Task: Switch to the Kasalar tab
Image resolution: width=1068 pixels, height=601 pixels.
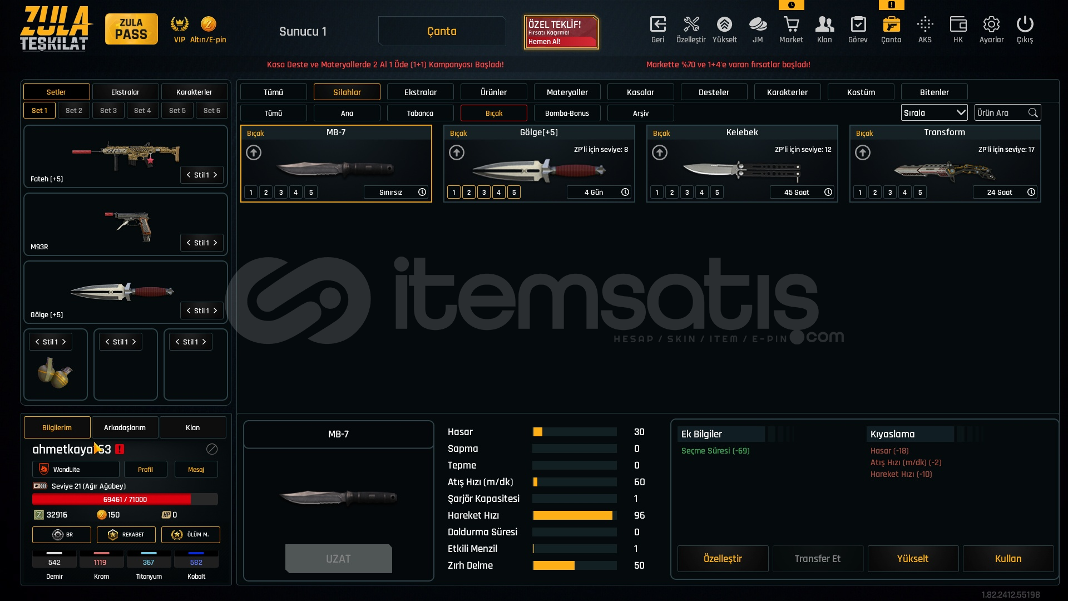Action: tap(640, 92)
